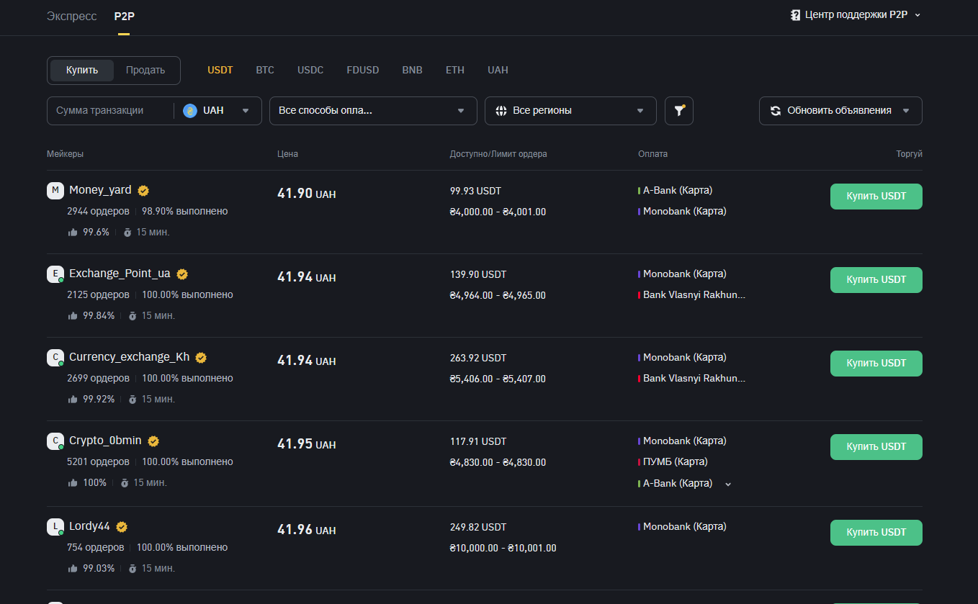978x604 pixels.
Task: Switch to the Продать toggle option
Action: click(x=145, y=70)
